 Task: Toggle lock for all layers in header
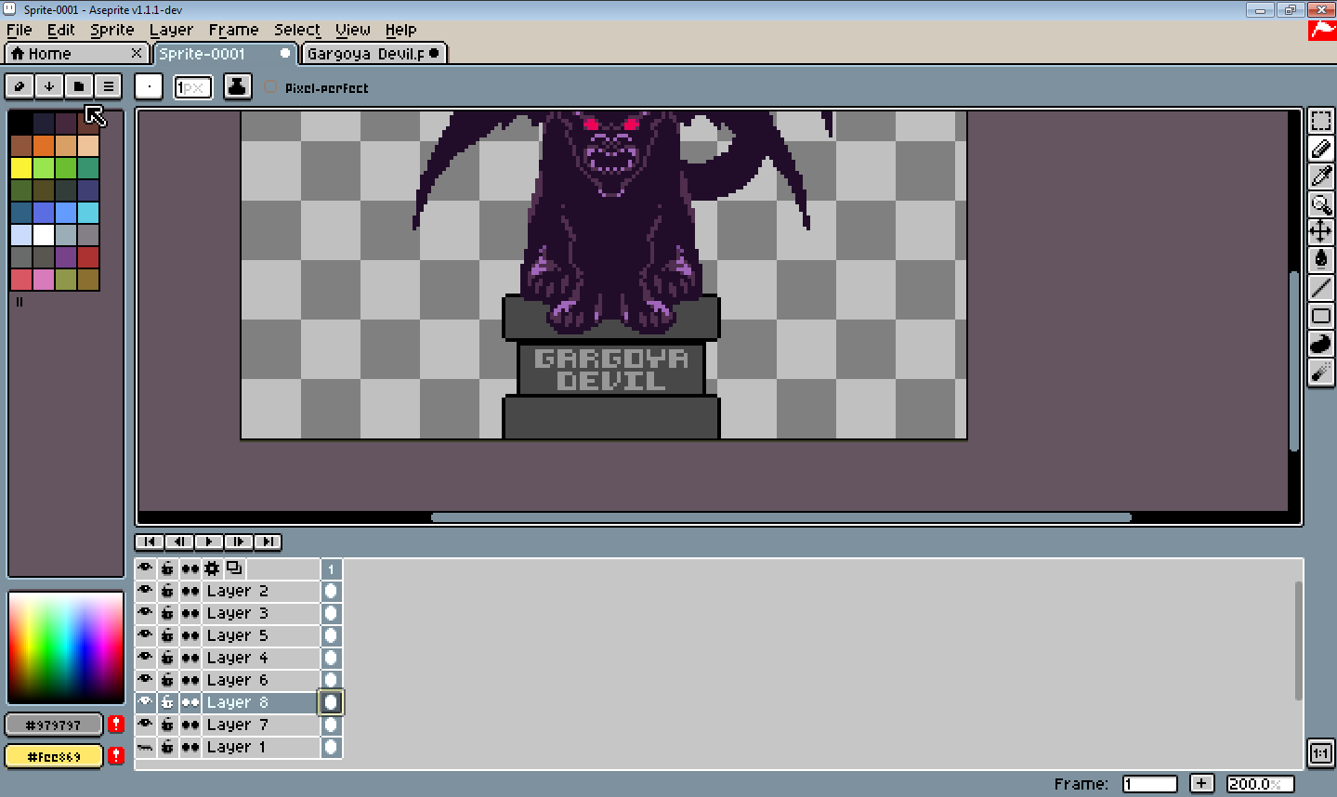click(x=167, y=568)
